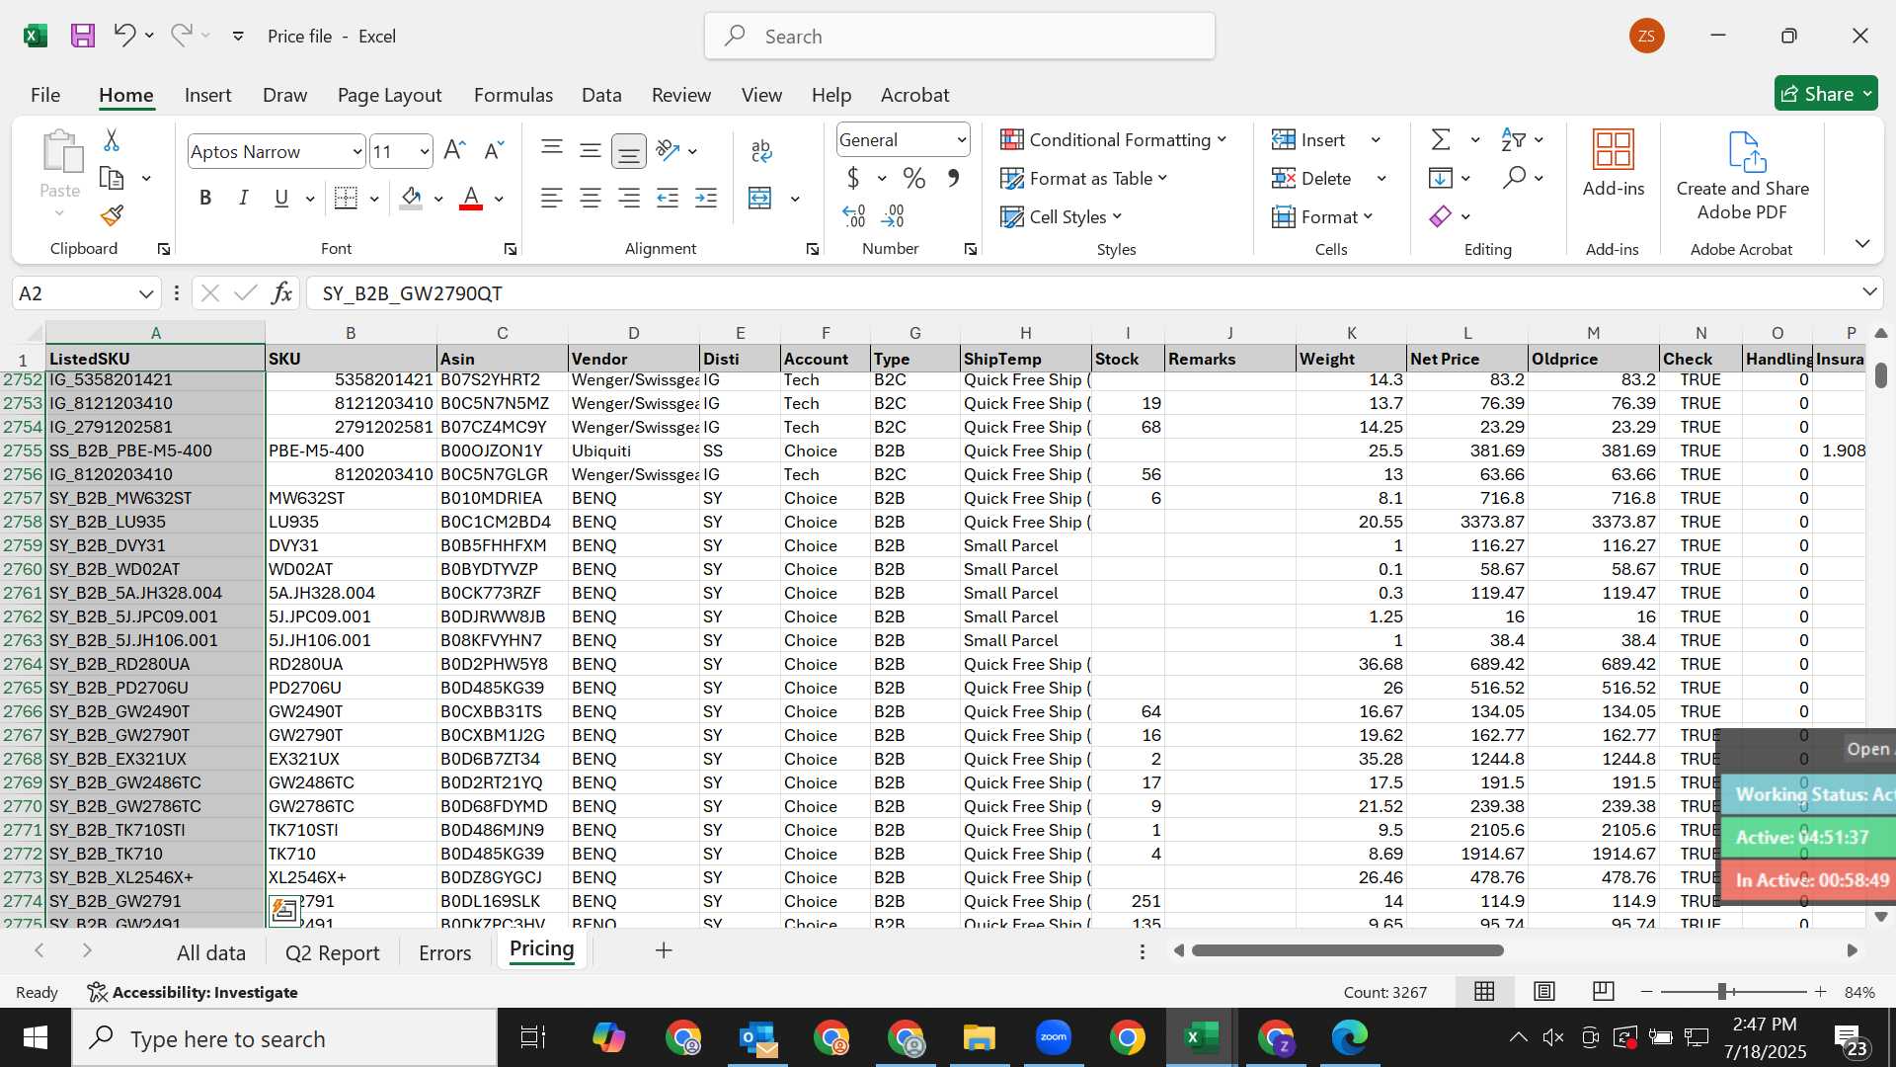Switch to the Data ribbon tab
The image size is (1896, 1067).
tap(601, 95)
